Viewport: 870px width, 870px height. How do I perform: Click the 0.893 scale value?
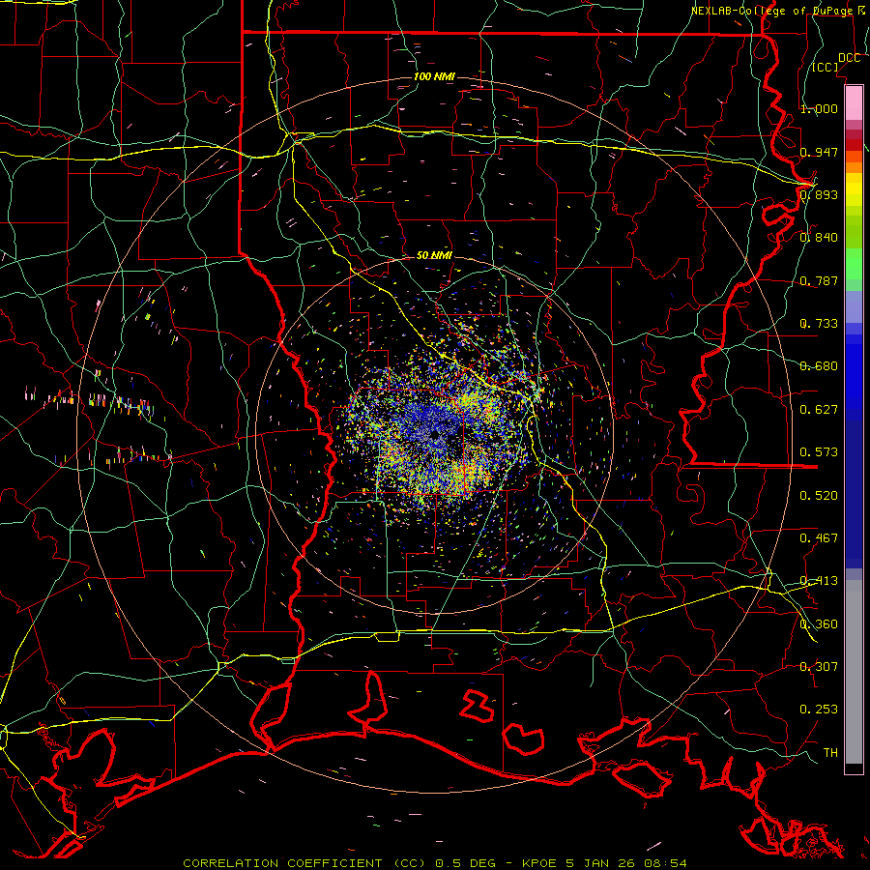click(x=819, y=194)
